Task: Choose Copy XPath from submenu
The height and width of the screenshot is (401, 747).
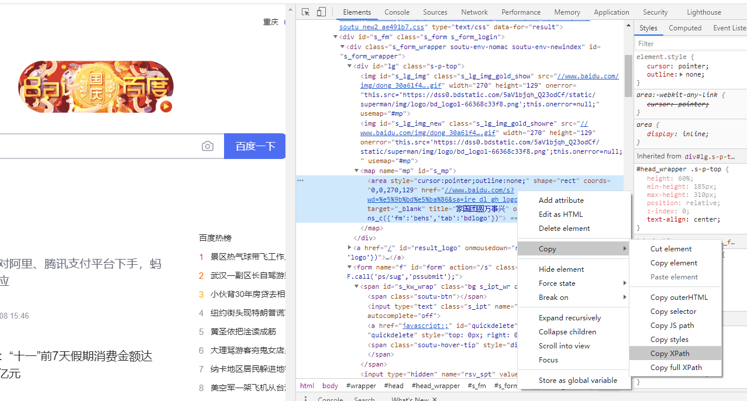Action: (676, 354)
